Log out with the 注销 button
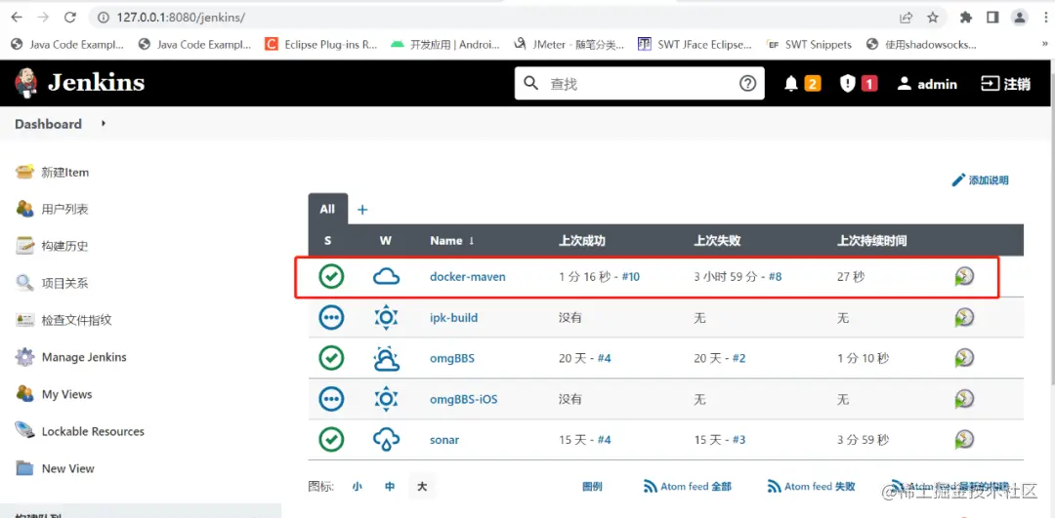This screenshot has height=518, width=1055. click(1006, 83)
